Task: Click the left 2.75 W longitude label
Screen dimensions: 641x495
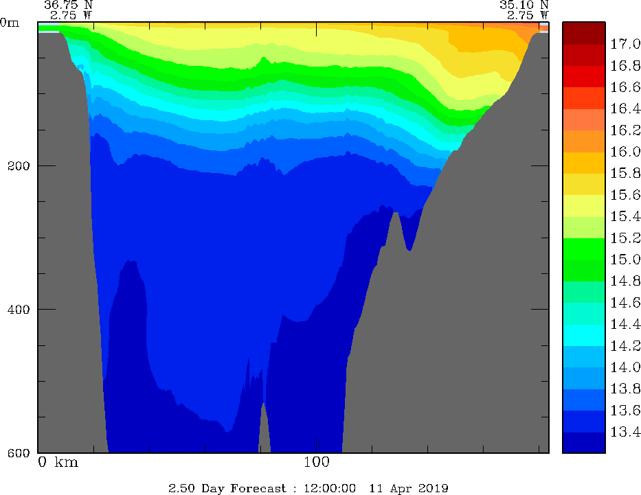Action: point(71,15)
